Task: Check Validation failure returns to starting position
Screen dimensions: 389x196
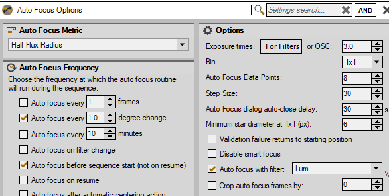Action: 211,139
